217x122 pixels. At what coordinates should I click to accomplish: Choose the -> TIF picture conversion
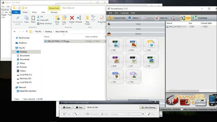(x=151, y=61)
